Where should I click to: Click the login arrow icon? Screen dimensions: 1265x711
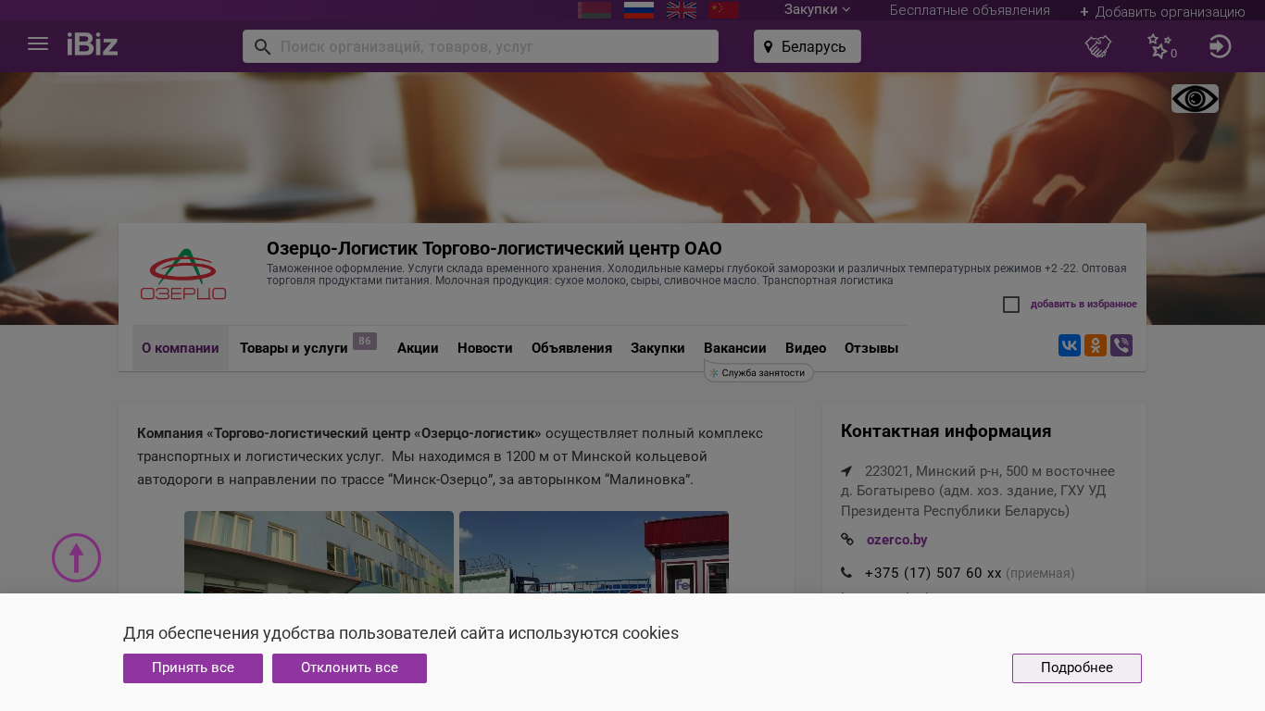pyautogui.click(x=1221, y=46)
